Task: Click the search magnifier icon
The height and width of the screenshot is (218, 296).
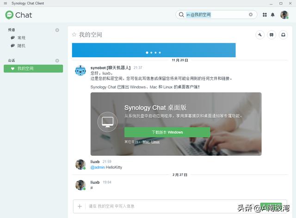Action: [x=181, y=15]
